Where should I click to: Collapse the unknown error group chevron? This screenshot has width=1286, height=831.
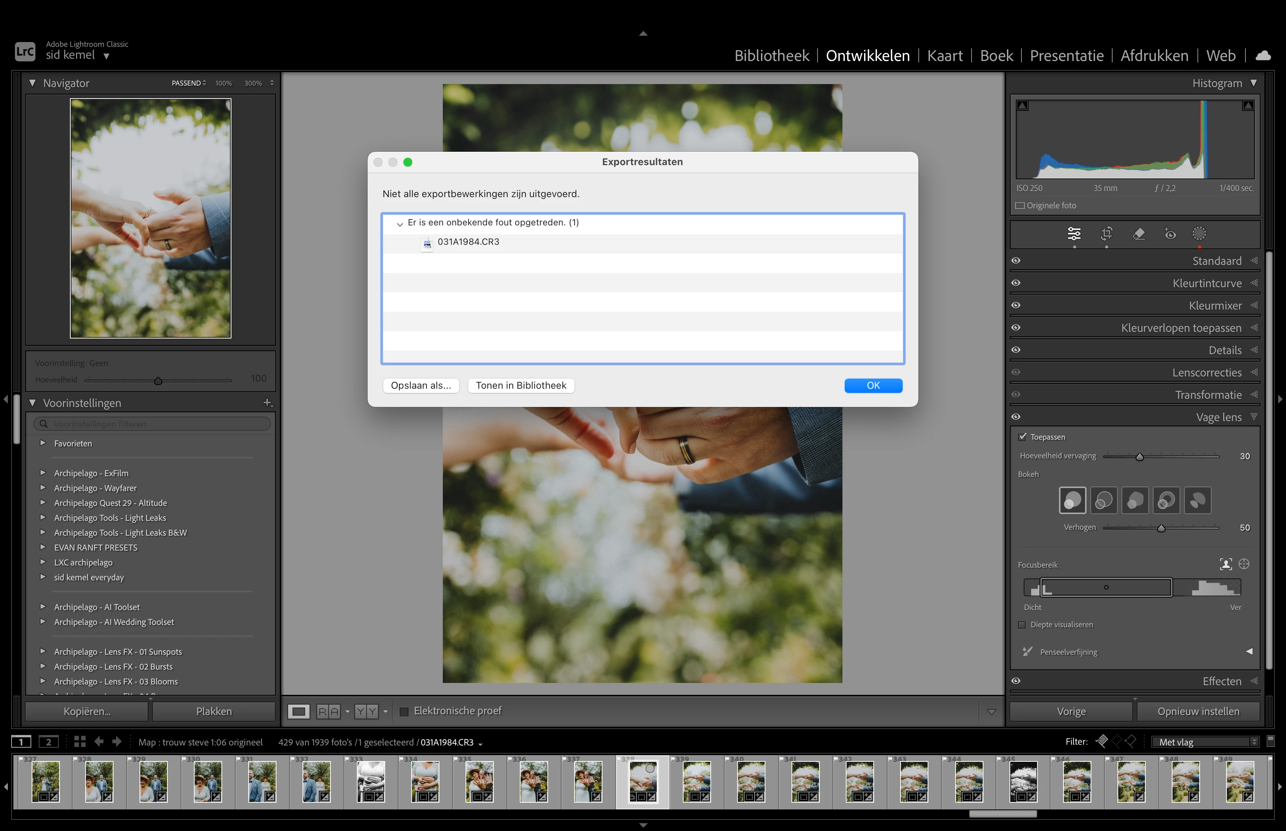pos(400,224)
